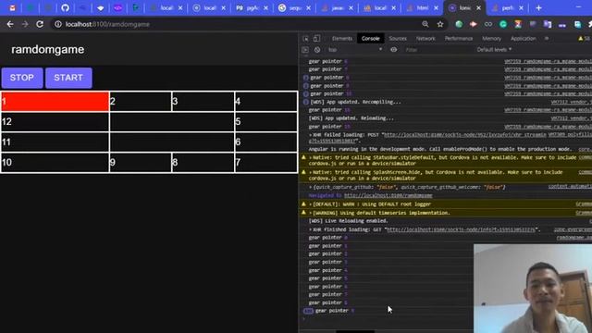This screenshot has width=592, height=333.
Task: Open the translate extension icon
Action: point(548,24)
